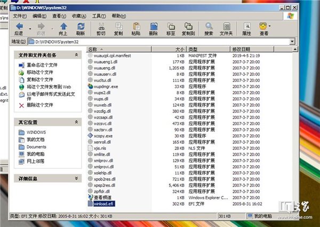Click the file list scroll-up arrow

295,49
